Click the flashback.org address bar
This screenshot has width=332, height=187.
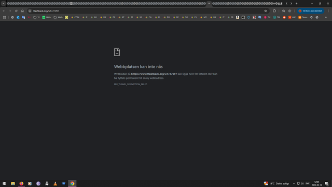coord(148,11)
